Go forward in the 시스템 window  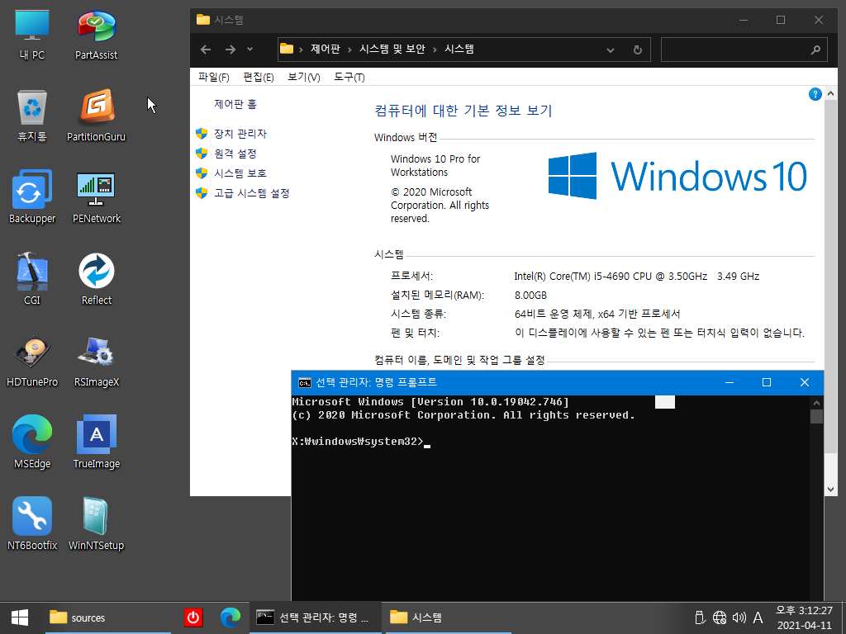pyautogui.click(x=231, y=50)
